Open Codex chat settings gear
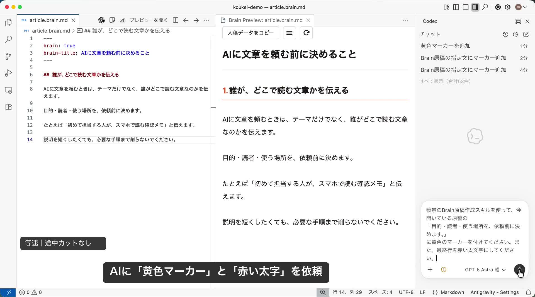535x297 pixels. (x=515, y=34)
